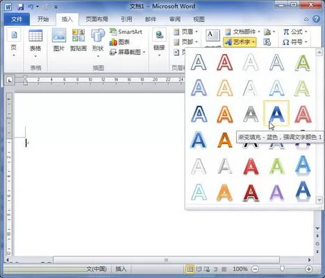
Task: Open the 页眉 header dropdown
Action: 186,32
